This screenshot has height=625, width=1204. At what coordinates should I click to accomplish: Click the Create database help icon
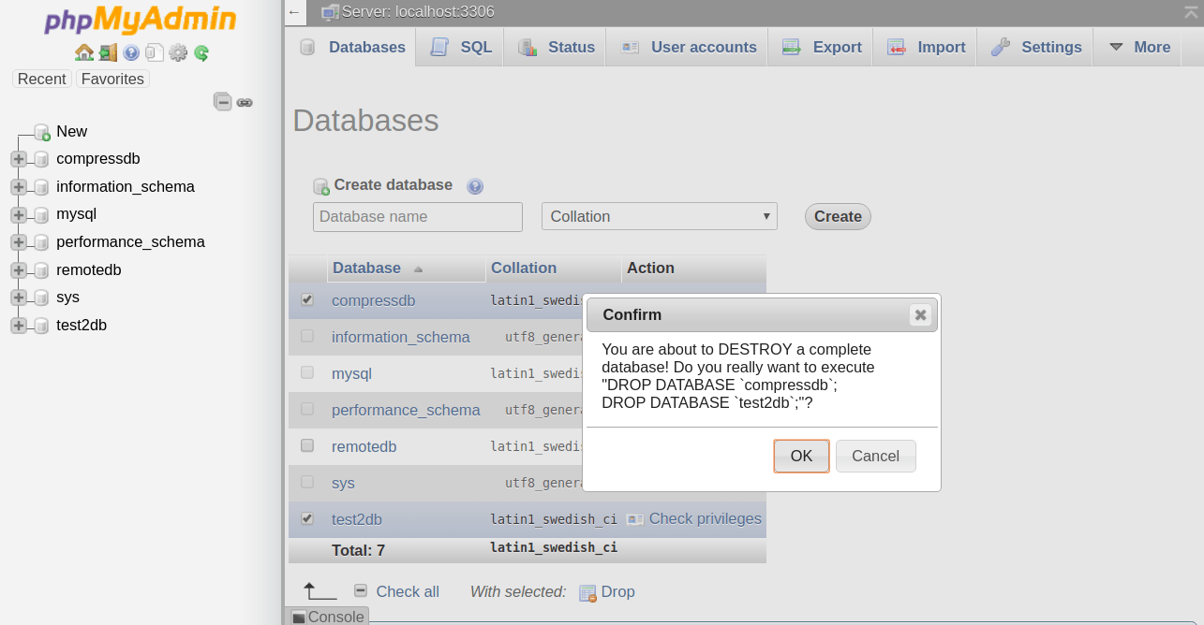pyautogui.click(x=475, y=186)
